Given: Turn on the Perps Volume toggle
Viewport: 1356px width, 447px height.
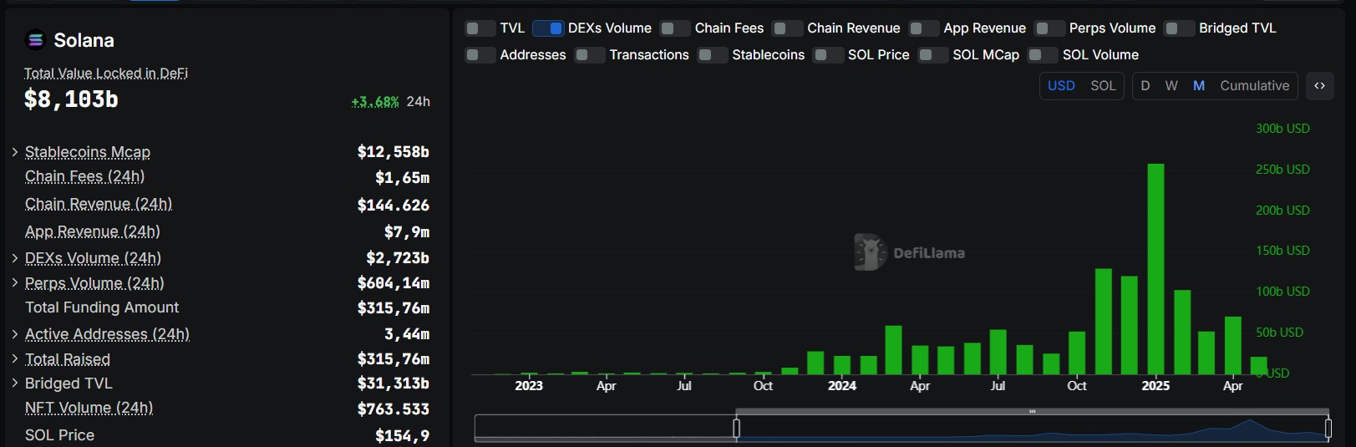Looking at the screenshot, I should pos(1049,28).
